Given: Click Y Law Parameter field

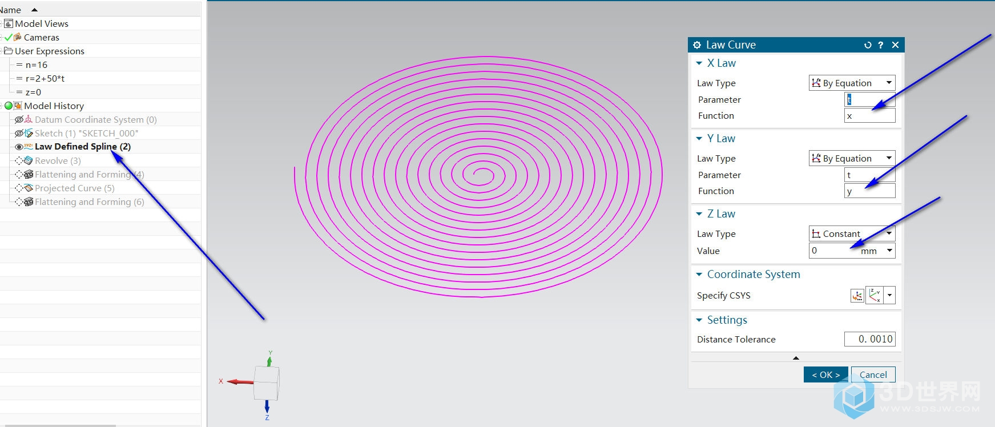Looking at the screenshot, I should [870, 175].
